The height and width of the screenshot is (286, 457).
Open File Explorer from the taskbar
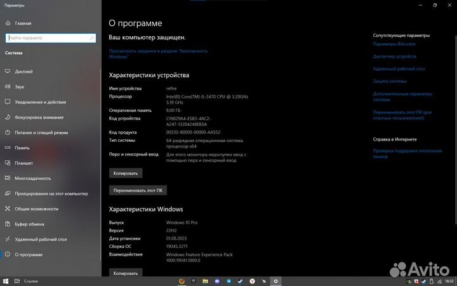[x=206, y=282]
